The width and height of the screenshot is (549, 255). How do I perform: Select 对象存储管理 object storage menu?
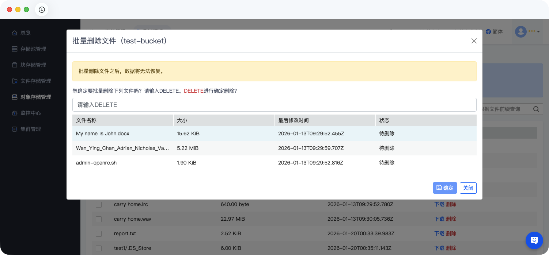[35, 97]
